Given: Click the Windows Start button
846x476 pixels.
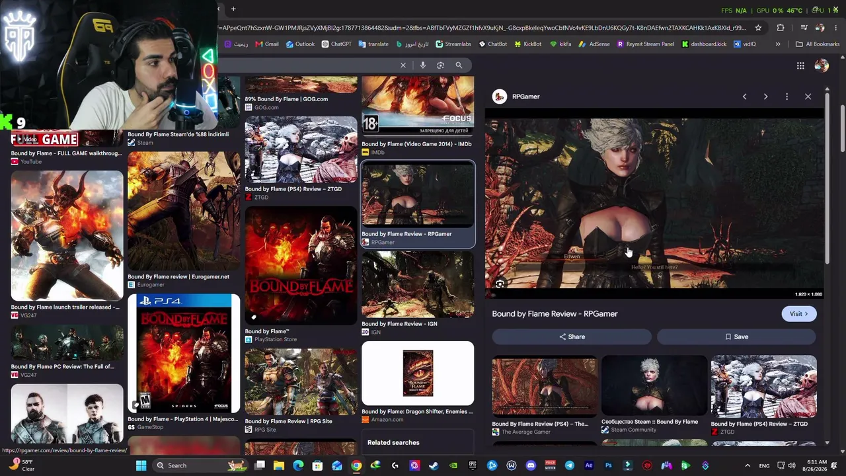Looking at the screenshot, I should click(x=141, y=465).
